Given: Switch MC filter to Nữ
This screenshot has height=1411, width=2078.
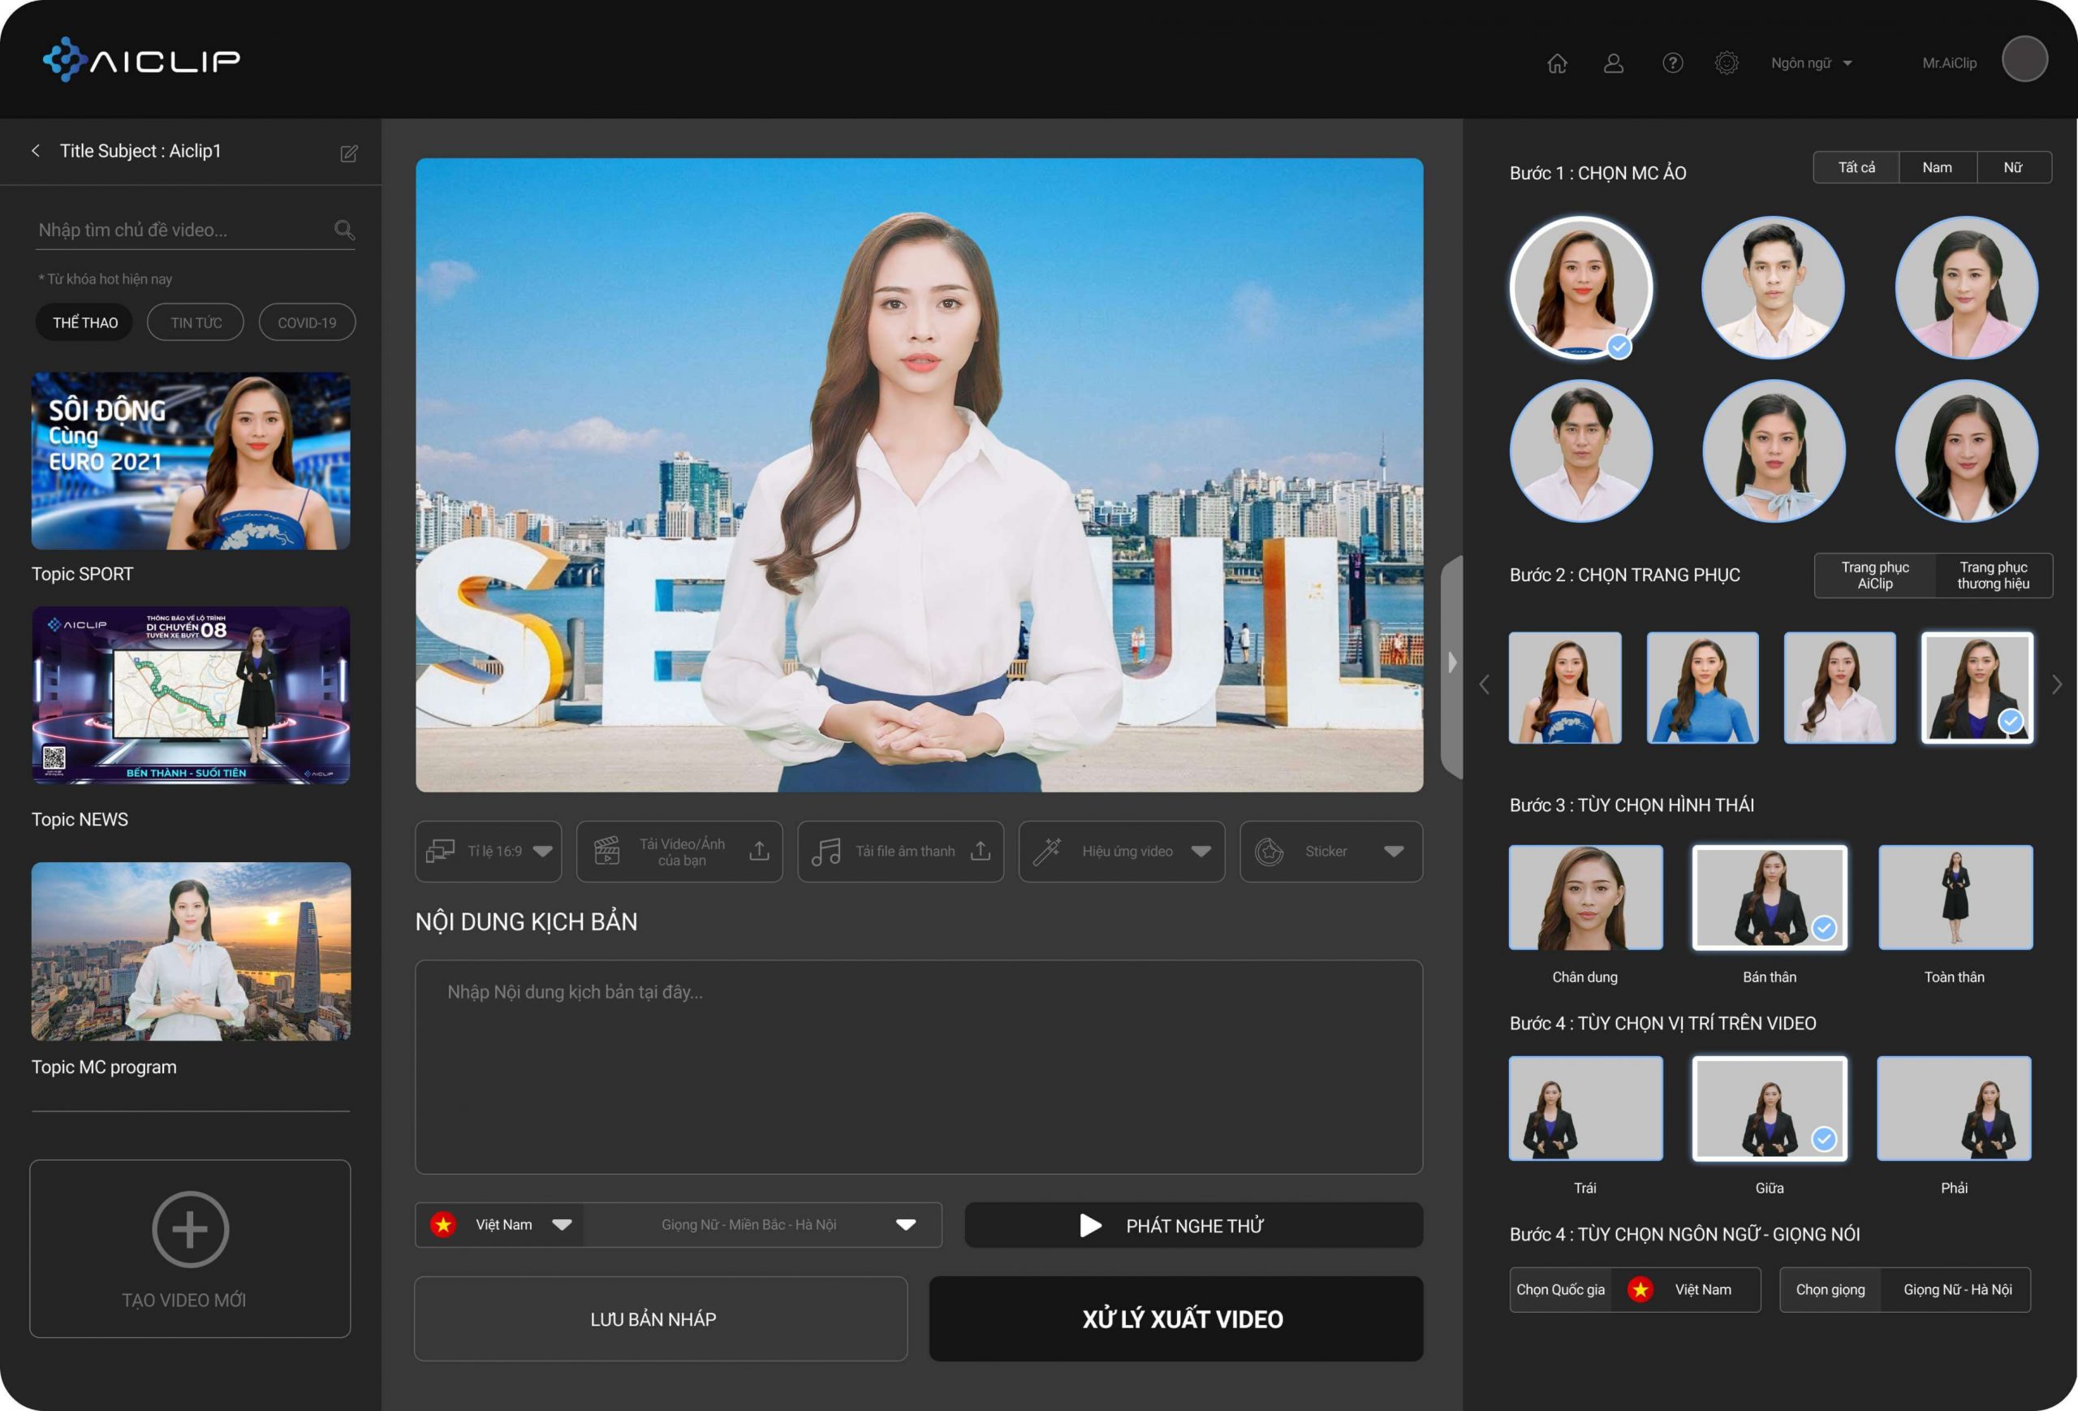Looking at the screenshot, I should click(x=2015, y=167).
